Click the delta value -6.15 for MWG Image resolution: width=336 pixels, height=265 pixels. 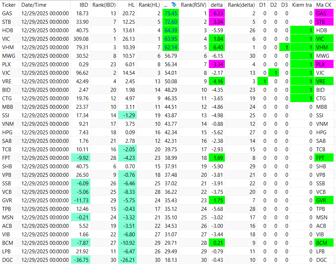coord(217,56)
